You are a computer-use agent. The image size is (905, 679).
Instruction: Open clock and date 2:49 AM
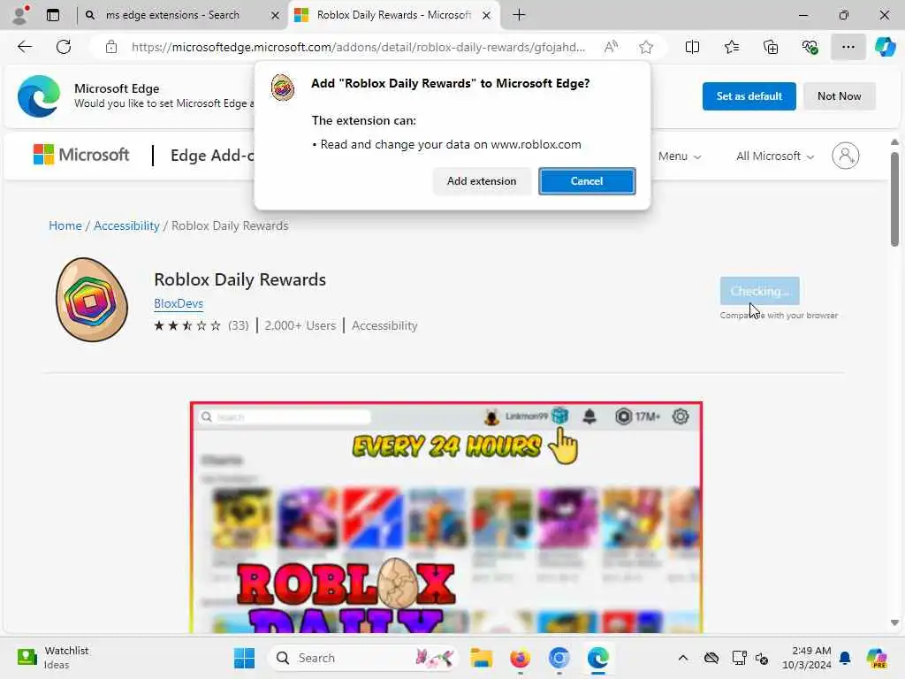[x=806, y=658]
